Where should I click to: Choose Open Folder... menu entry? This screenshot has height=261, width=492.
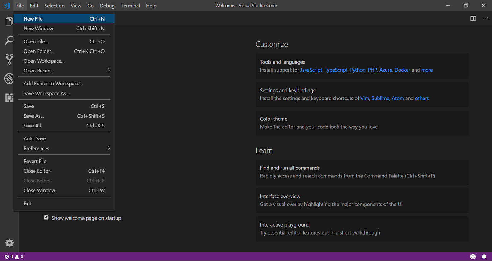click(64, 51)
